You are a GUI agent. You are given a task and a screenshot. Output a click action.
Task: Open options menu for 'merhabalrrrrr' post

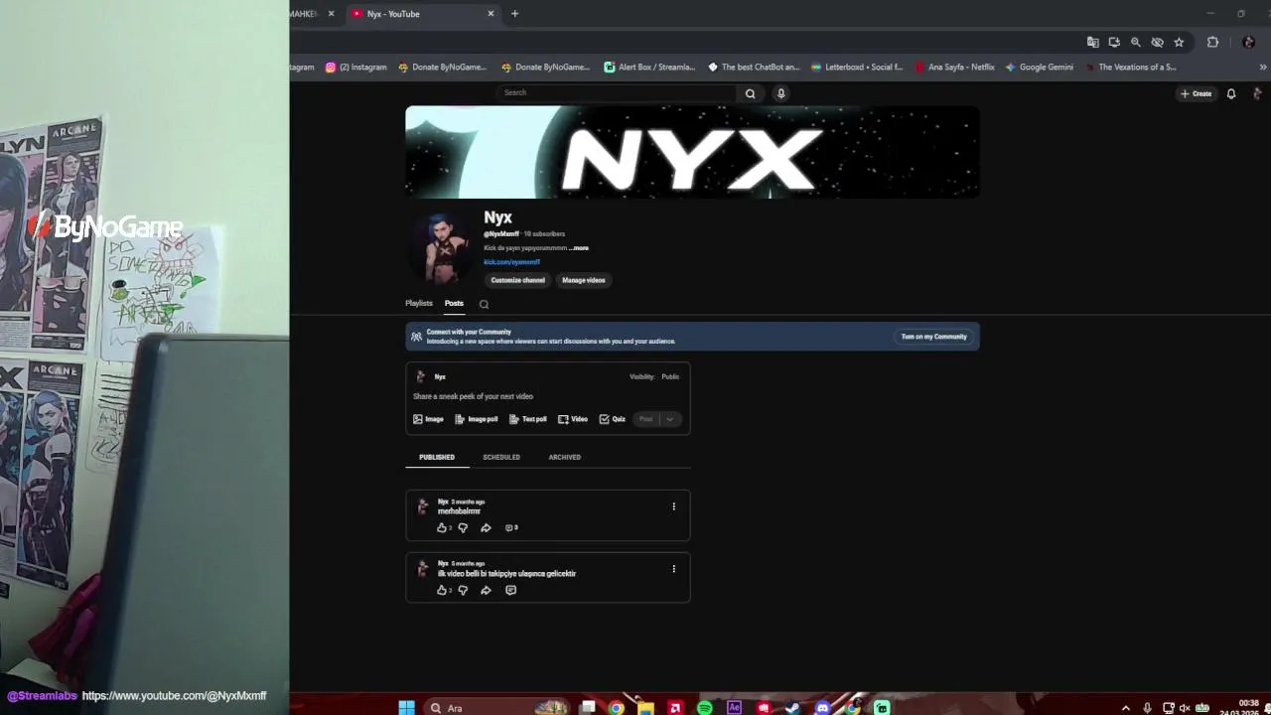[673, 506]
